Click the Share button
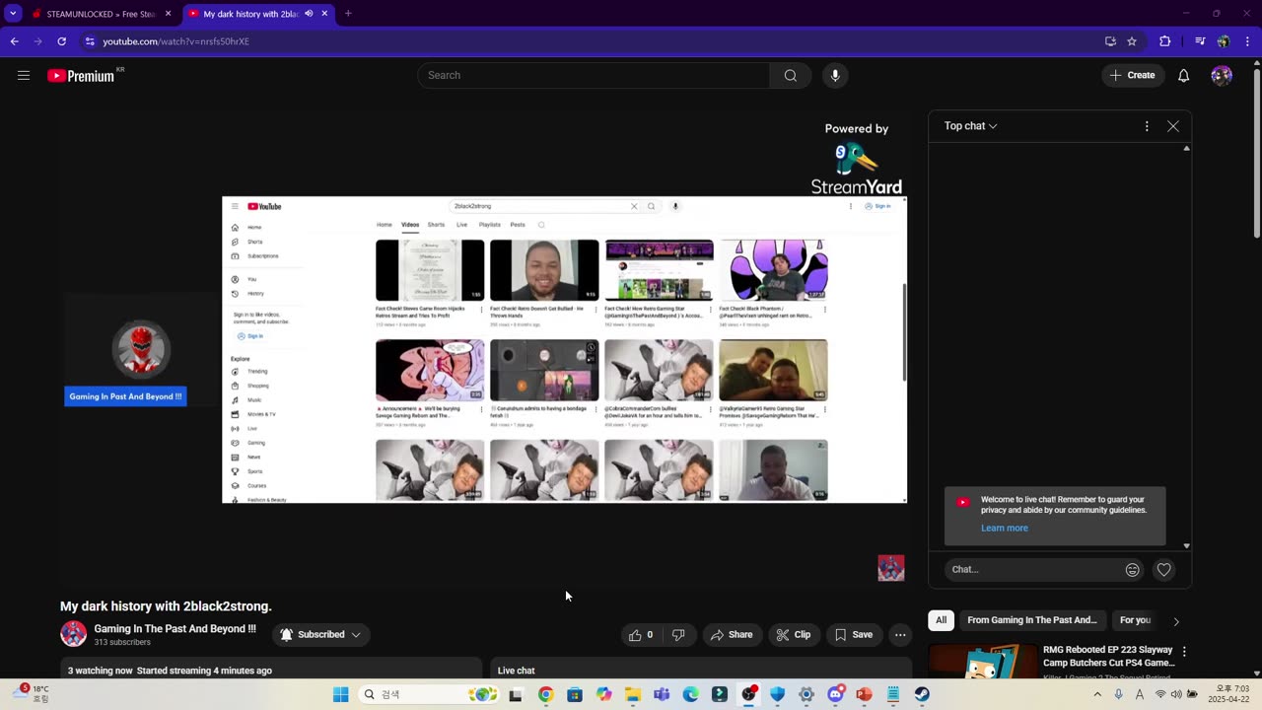 pos(732,635)
